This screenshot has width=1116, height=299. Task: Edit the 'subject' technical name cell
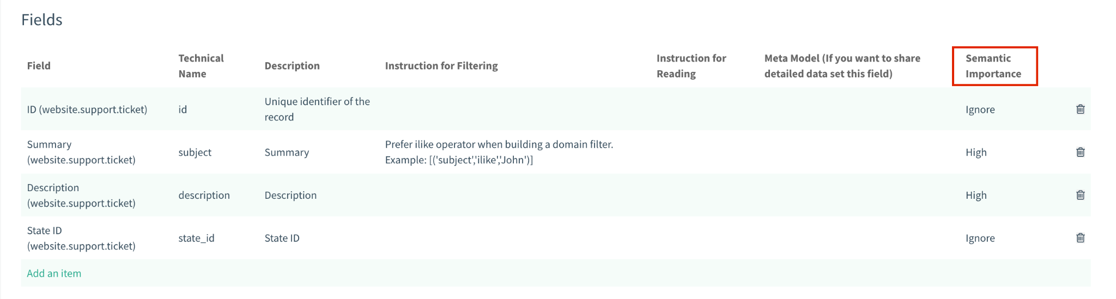coord(195,152)
